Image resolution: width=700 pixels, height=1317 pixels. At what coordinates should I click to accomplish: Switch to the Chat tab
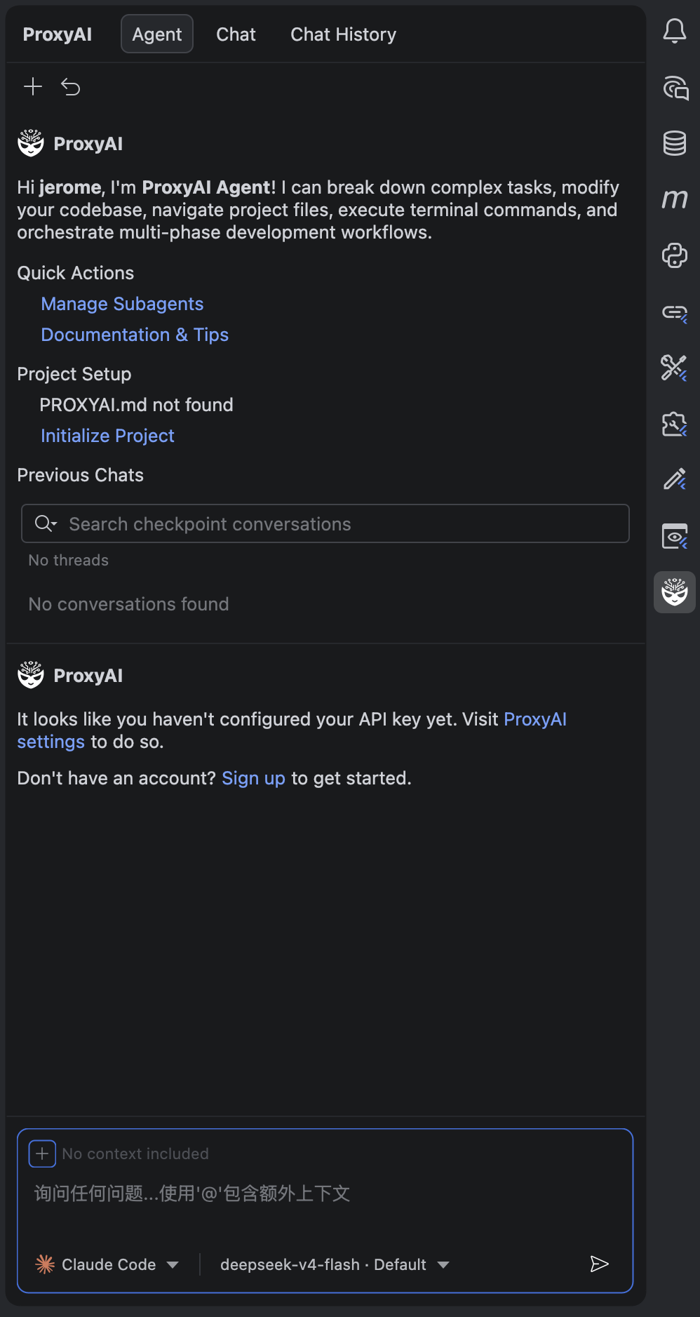pyautogui.click(x=236, y=34)
